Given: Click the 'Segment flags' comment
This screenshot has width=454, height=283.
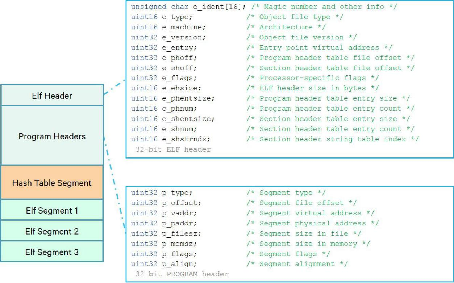Looking at the screenshot, I should click(288, 254).
